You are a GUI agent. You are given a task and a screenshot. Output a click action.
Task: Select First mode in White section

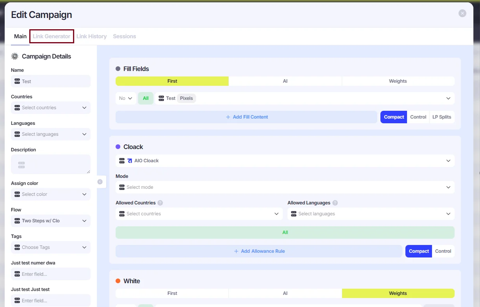pyautogui.click(x=172, y=293)
